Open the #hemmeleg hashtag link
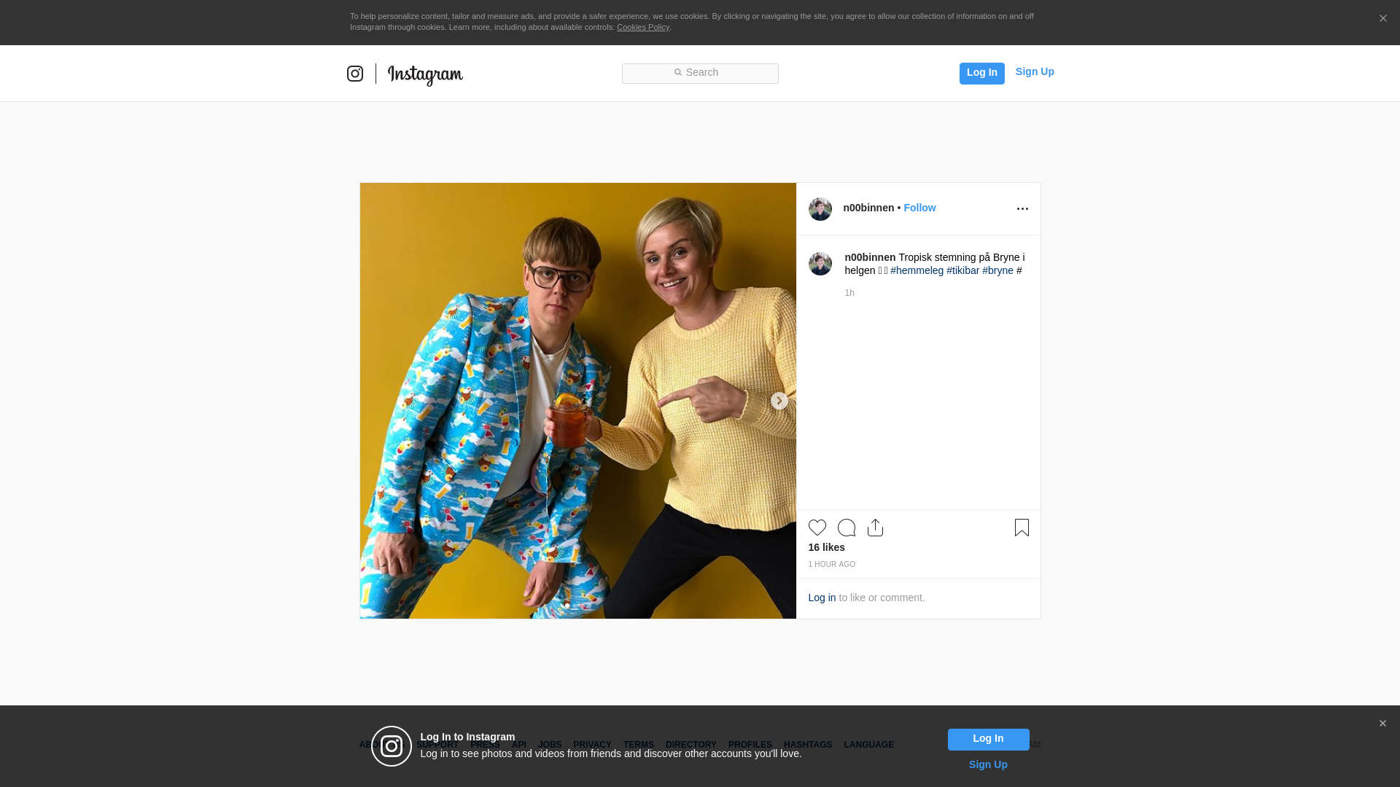This screenshot has height=787, width=1400. coord(917,270)
